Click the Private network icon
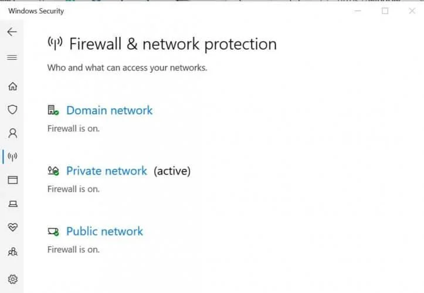Image resolution: width=424 pixels, height=293 pixels. (x=53, y=171)
